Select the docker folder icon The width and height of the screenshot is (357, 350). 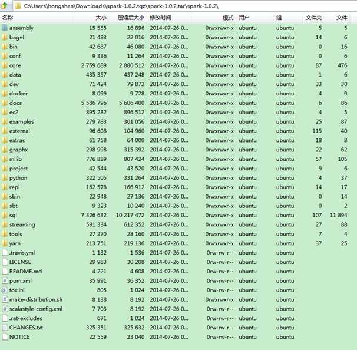[x=5, y=93]
